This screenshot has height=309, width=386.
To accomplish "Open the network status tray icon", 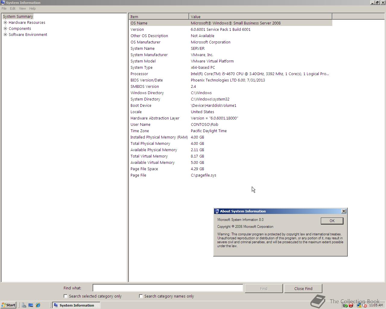I will click(359, 305).
